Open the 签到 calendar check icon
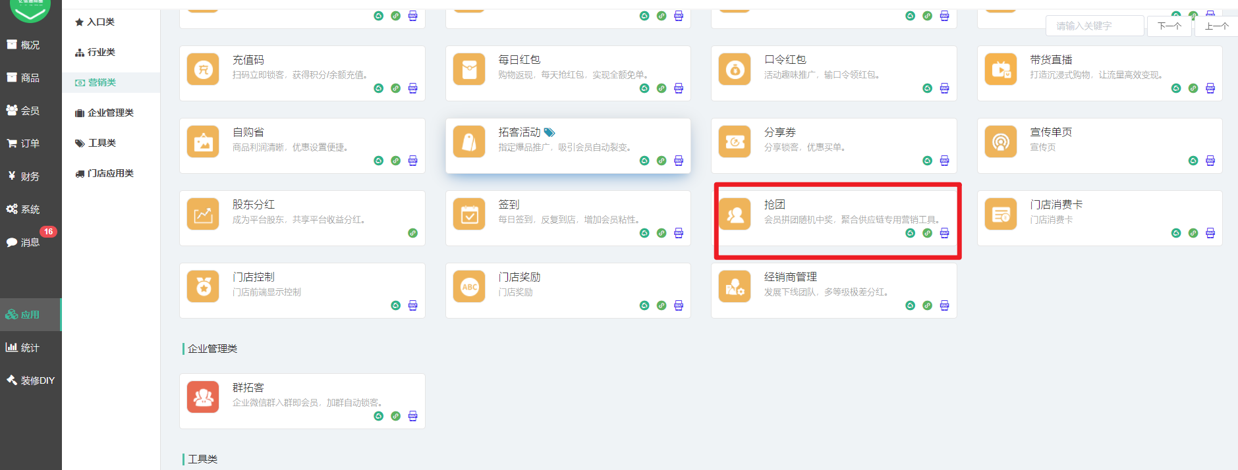 (x=469, y=214)
